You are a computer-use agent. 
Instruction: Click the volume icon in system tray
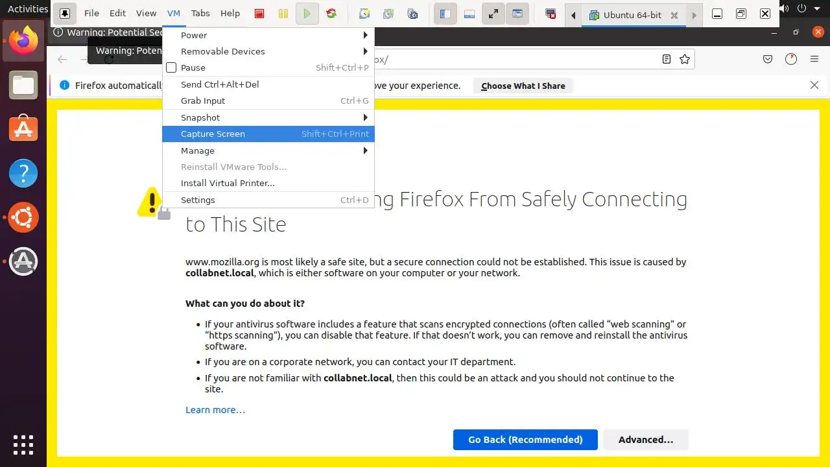coord(785,8)
